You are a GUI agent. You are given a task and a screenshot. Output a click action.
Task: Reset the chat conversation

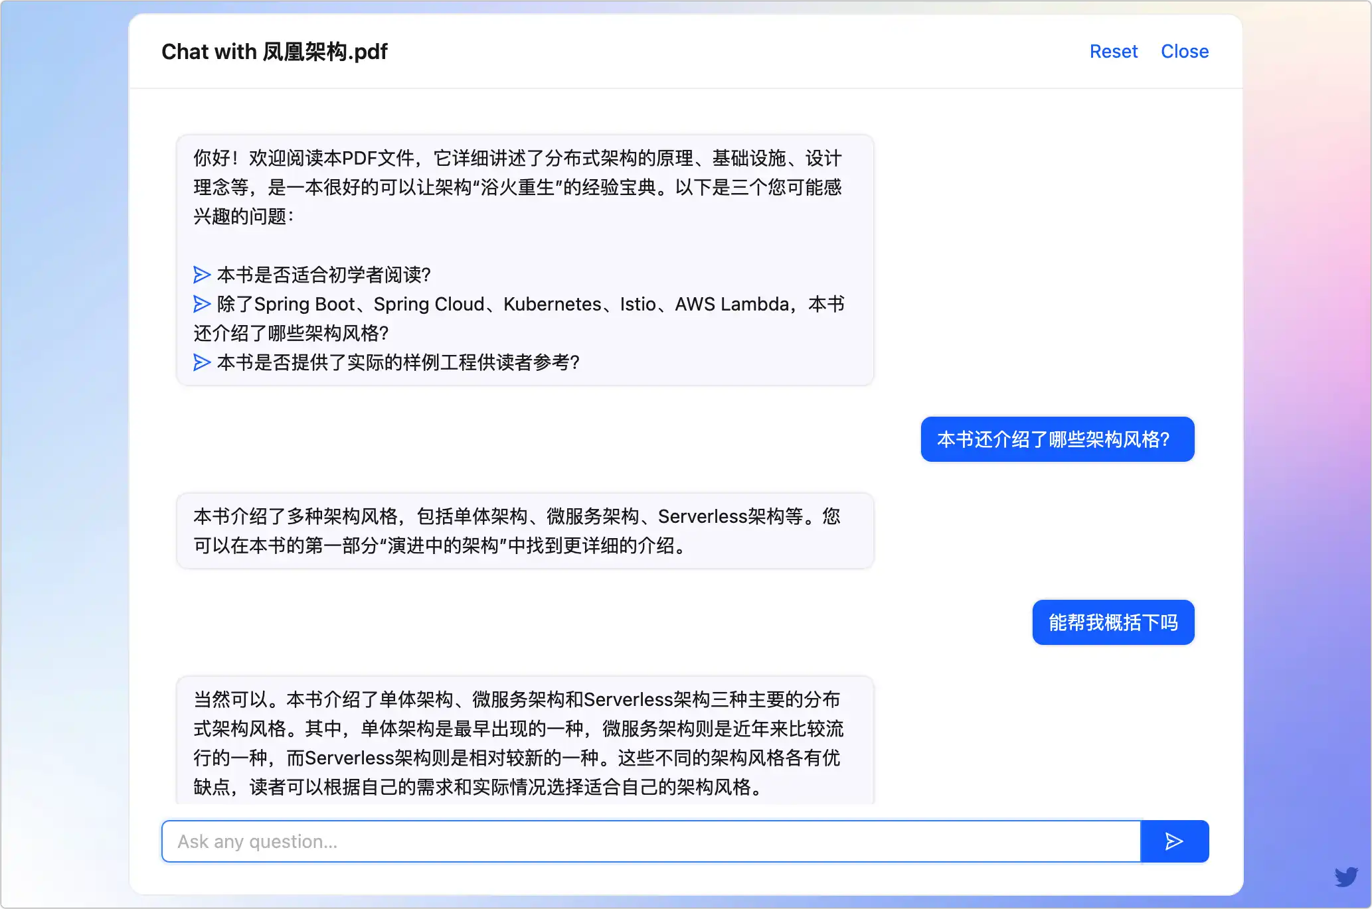pos(1113,52)
